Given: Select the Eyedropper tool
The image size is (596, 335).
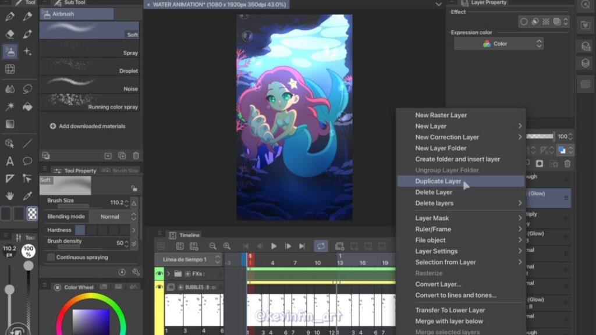Looking at the screenshot, I should click(x=27, y=196).
